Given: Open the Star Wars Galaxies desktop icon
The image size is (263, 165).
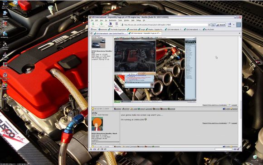Looking at the screenshot, I should [5, 46].
